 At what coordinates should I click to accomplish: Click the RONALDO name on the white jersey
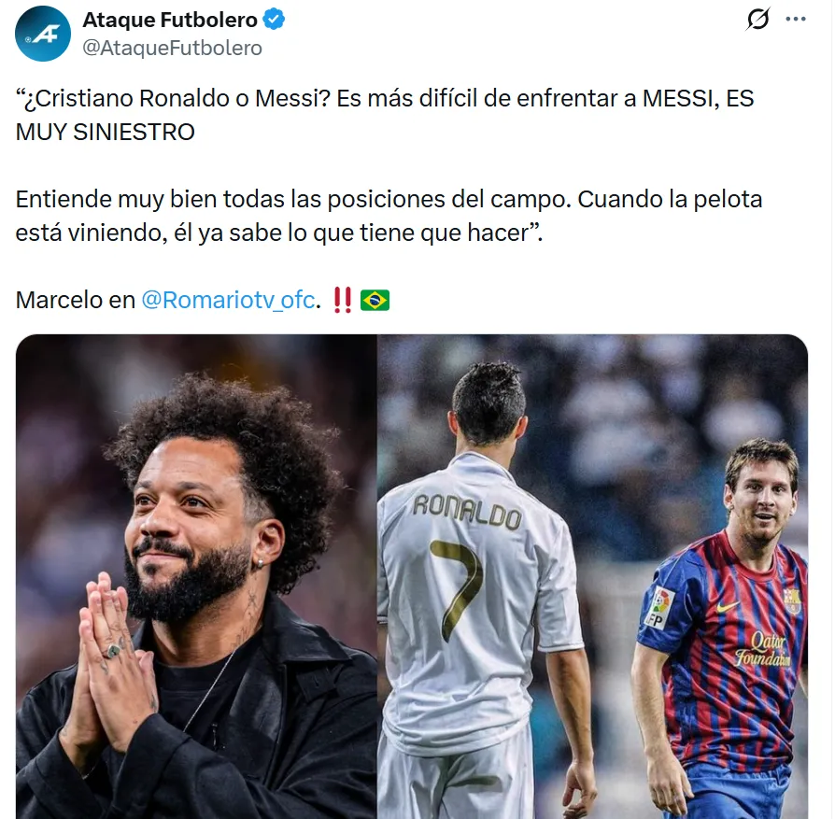click(467, 512)
